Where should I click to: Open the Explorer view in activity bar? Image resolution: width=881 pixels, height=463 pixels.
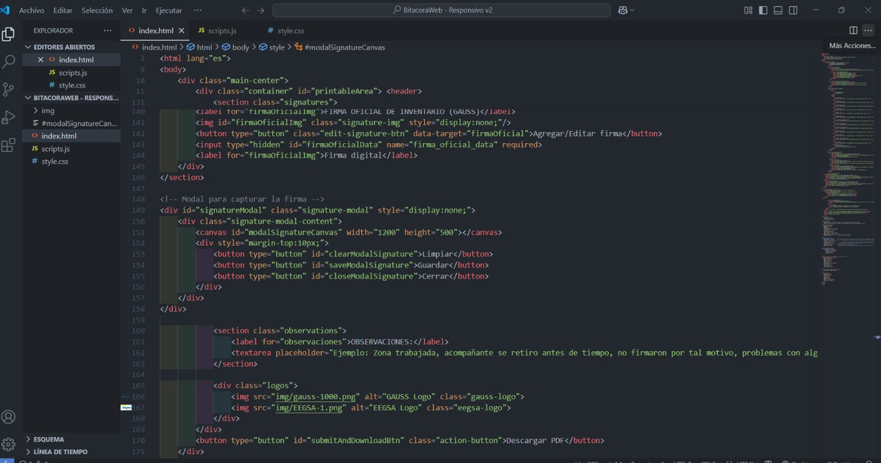[8, 34]
